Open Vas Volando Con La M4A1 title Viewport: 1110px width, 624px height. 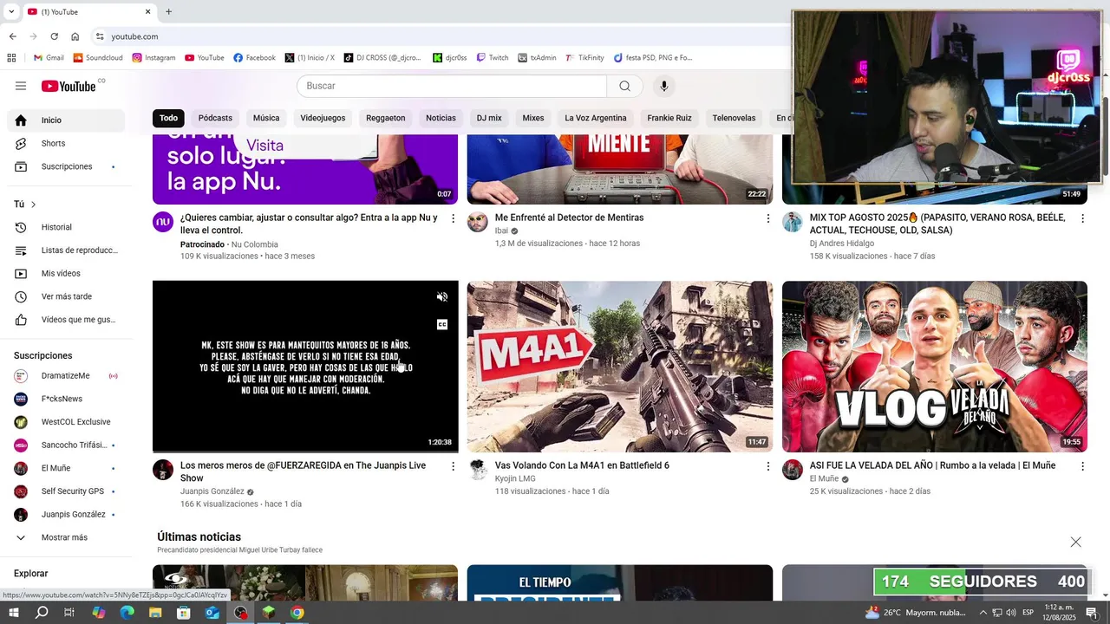(x=582, y=465)
